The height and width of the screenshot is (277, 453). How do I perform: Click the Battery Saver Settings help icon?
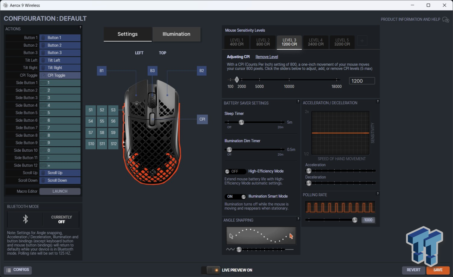coord(298,101)
